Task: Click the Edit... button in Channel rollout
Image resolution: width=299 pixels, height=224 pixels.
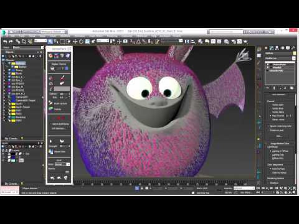Action: pos(279,136)
